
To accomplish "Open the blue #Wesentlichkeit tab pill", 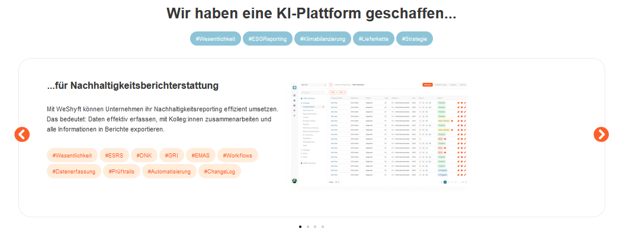I will [216, 38].
